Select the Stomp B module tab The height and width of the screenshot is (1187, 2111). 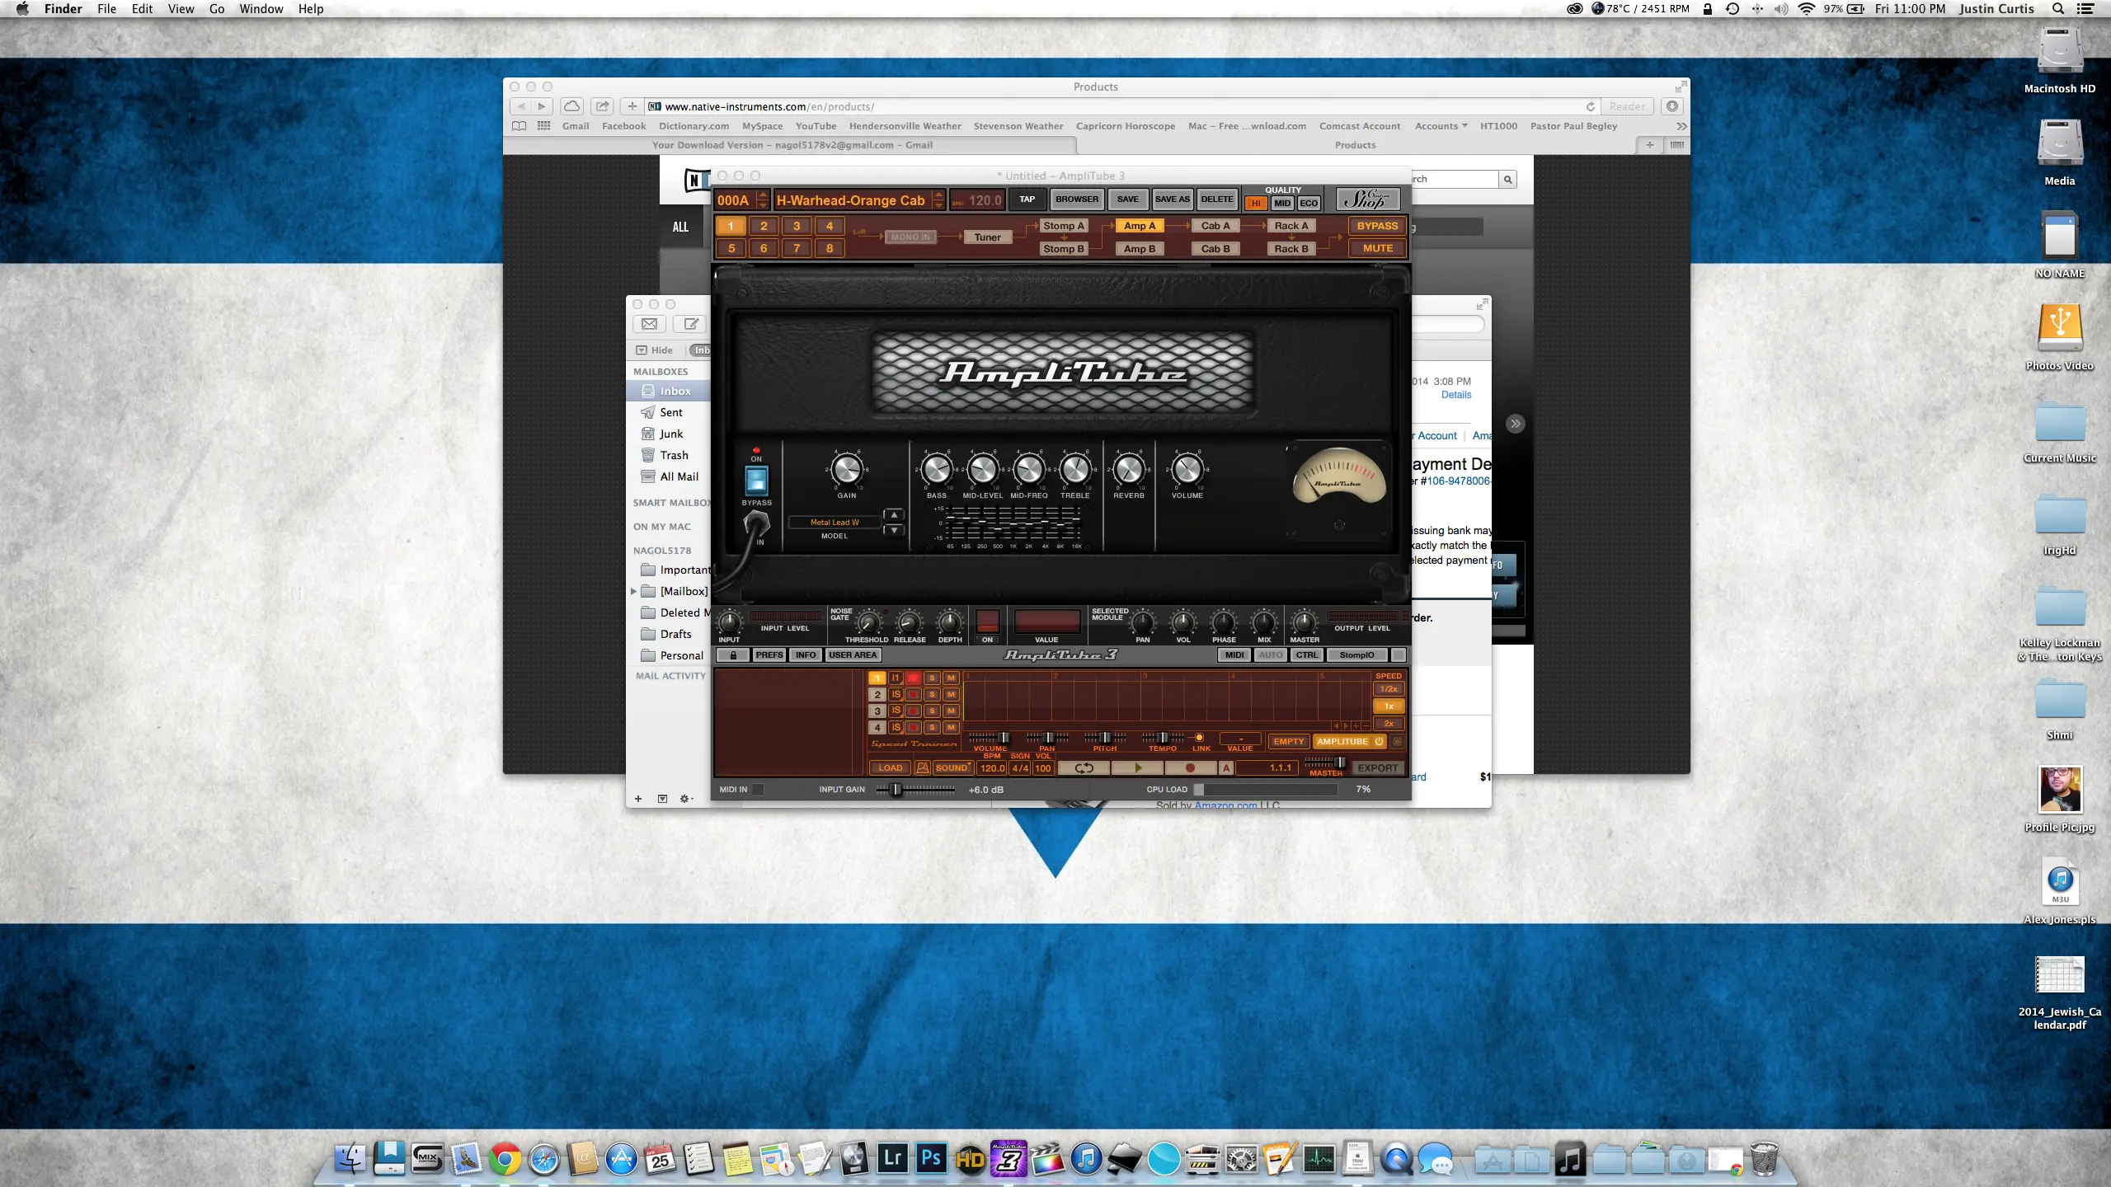click(1063, 249)
